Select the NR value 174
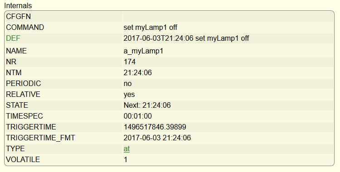340x172 pixels. tap(130, 62)
